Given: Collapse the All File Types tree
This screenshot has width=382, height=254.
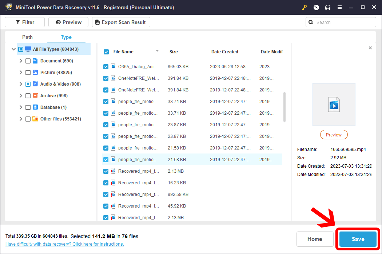Looking at the screenshot, I should click(14, 49).
